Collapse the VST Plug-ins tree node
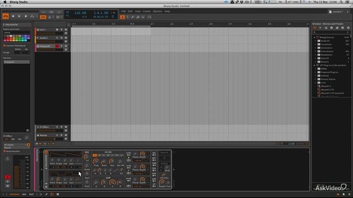The height and width of the screenshot is (198, 353). pyautogui.click(x=314, y=65)
